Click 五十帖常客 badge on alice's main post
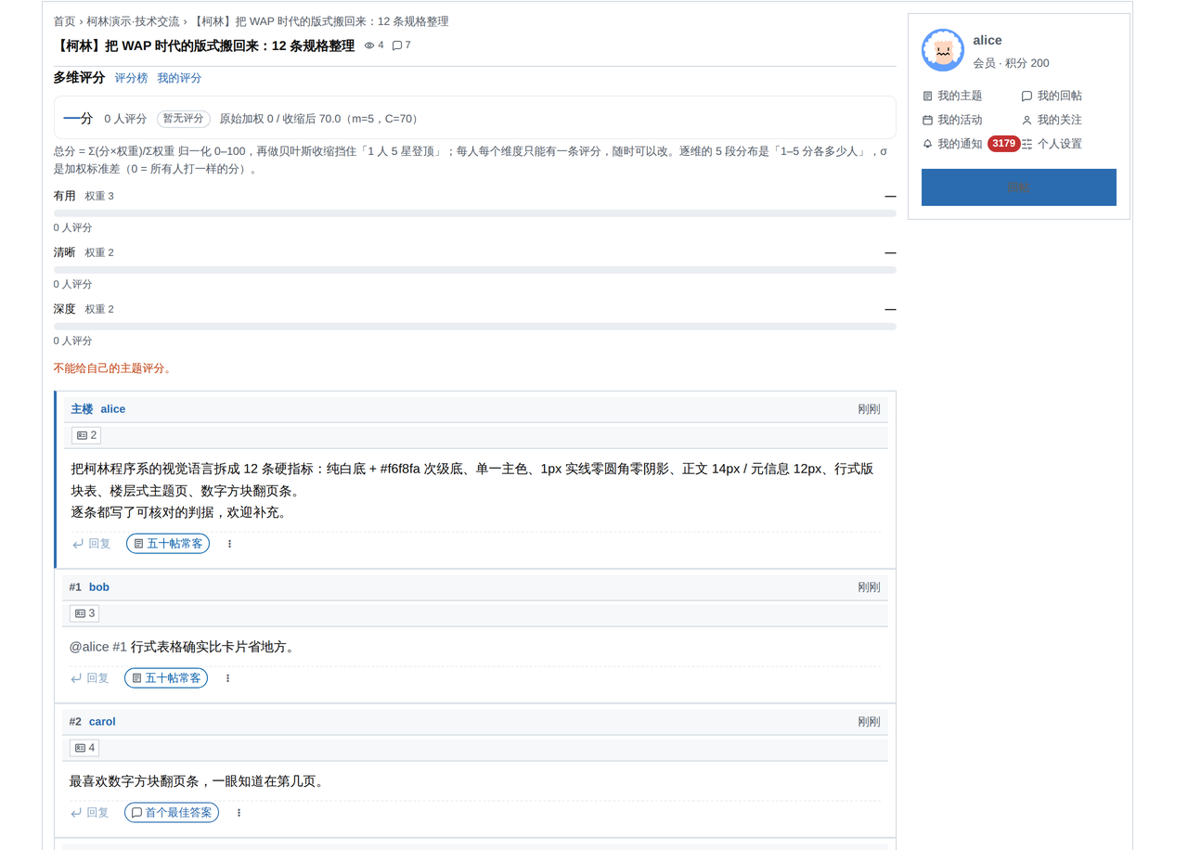This screenshot has height=850, width=1188. [168, 544]
